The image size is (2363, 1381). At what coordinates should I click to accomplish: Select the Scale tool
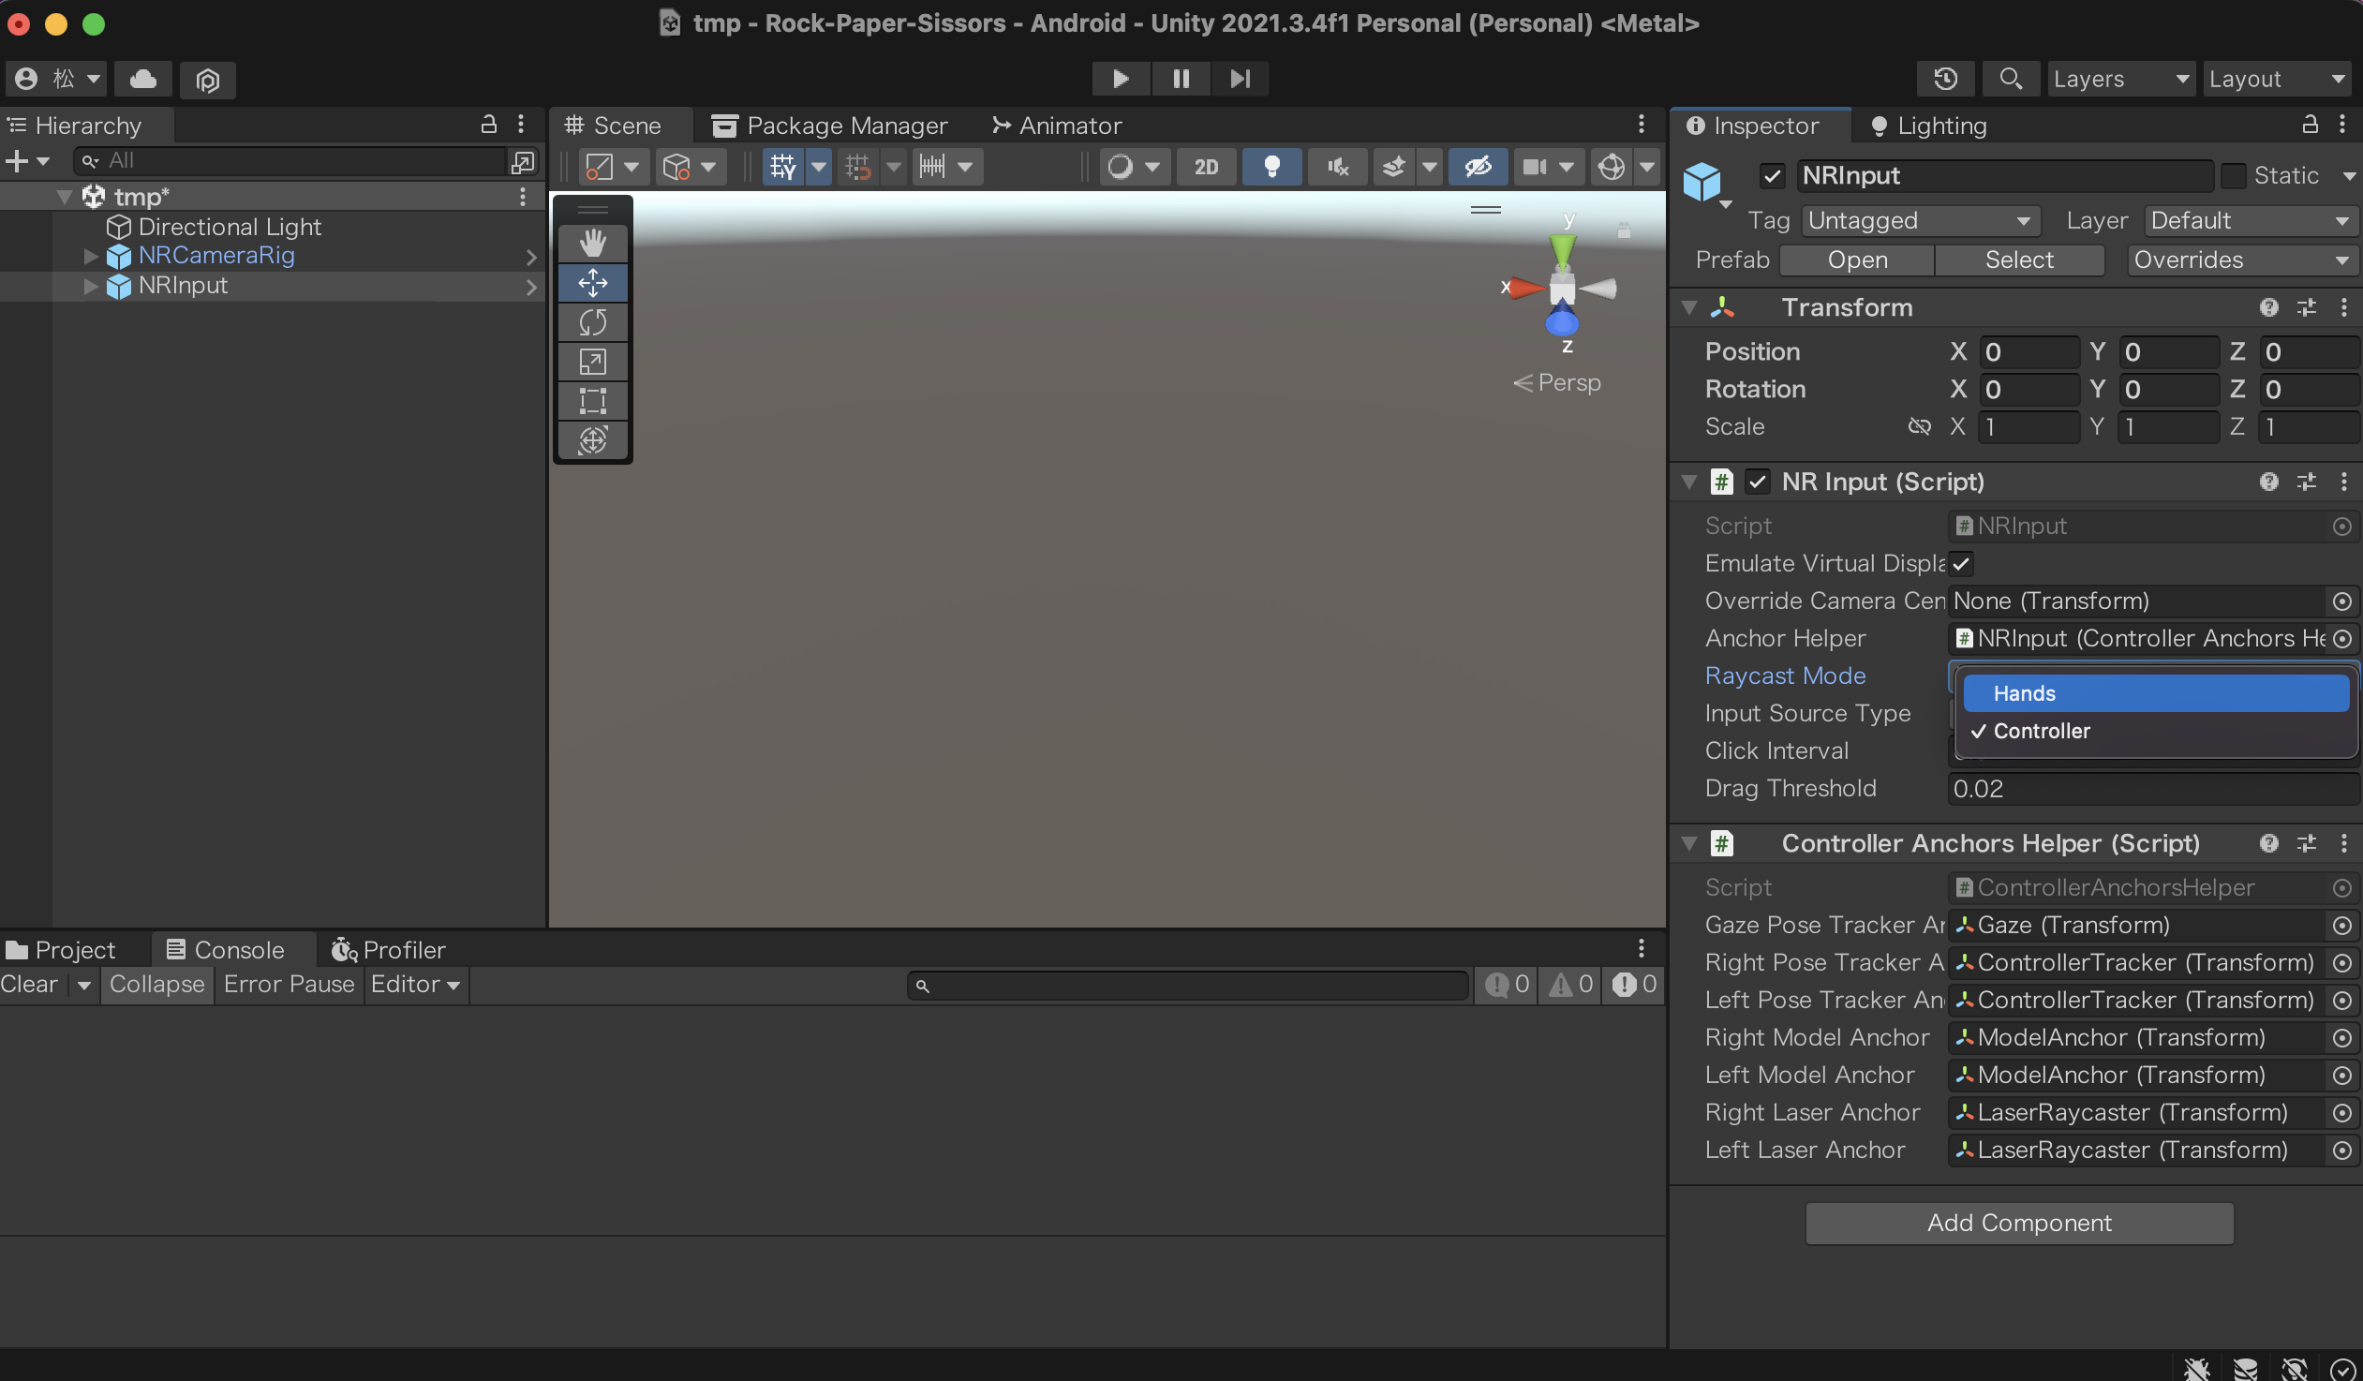pos(593,362)
